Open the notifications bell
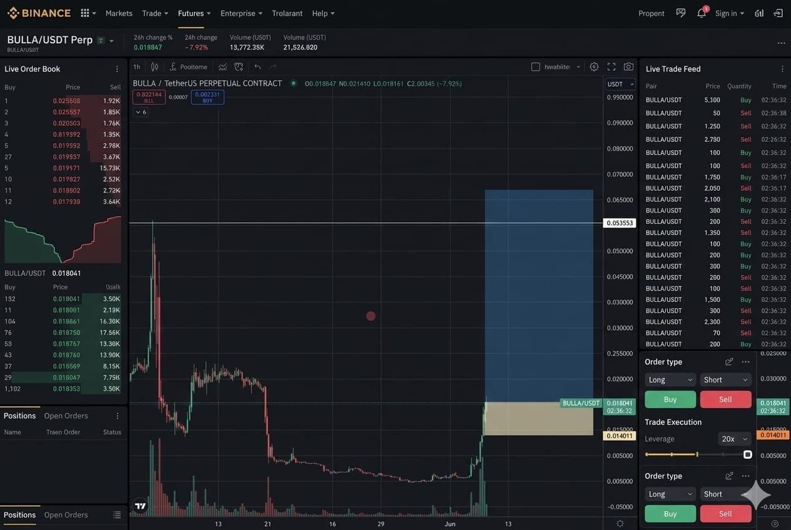791x530 pixels. tap(702, 13)
